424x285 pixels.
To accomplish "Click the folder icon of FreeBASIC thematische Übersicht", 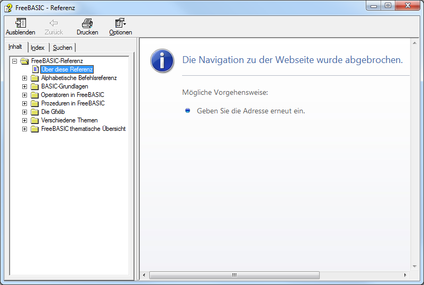I will click(x=34, y=129).
